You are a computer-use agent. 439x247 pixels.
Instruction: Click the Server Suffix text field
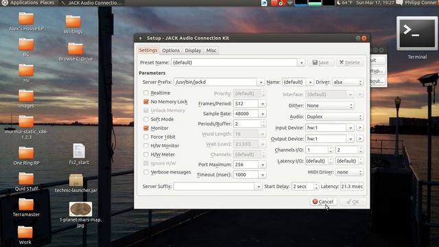click(x=214, y=187)
